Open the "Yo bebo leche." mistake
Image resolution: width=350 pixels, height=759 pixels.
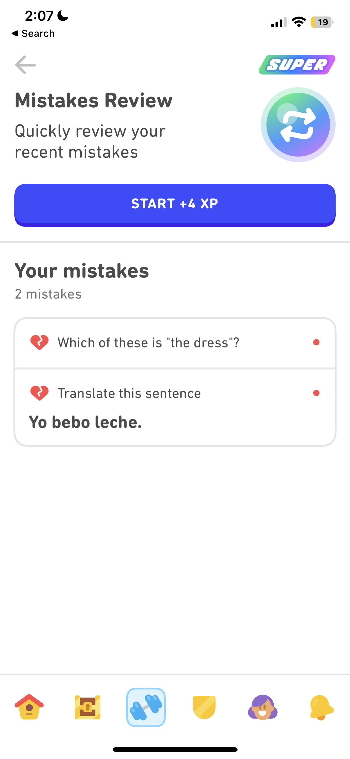tap(86, 422)
